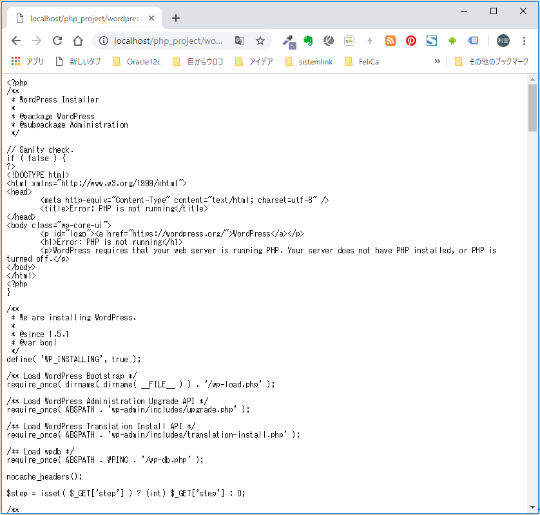Close the localhost/php_project tab

coord(151,18)
